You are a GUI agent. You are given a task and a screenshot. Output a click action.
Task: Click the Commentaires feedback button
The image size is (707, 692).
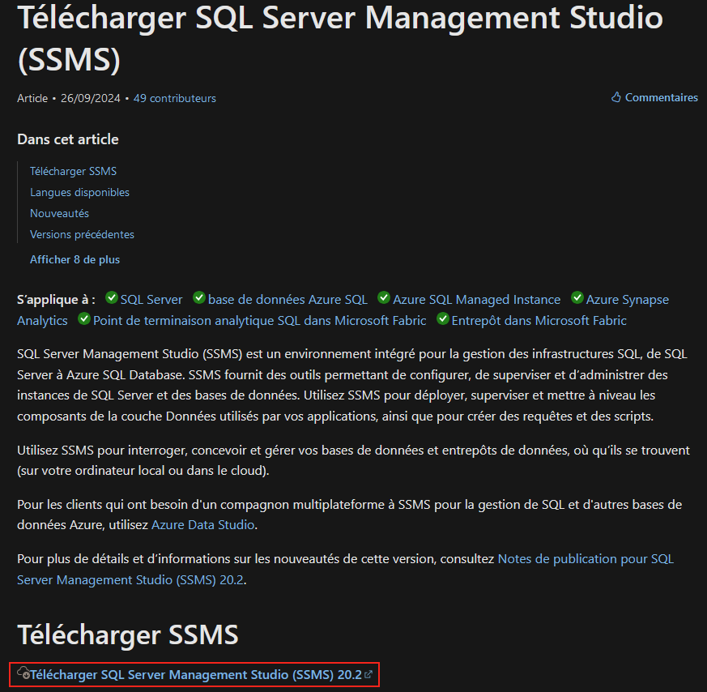pyautogui.click(x=654, y=97)
